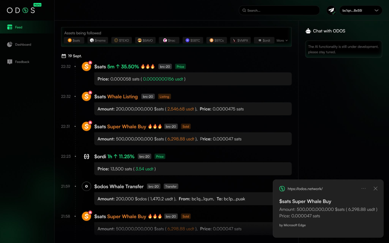Image resolution: width=389 pixels, height=243 pixels.
Task: Click the $odos token icon at 21:59
Action: click(86, 186)
